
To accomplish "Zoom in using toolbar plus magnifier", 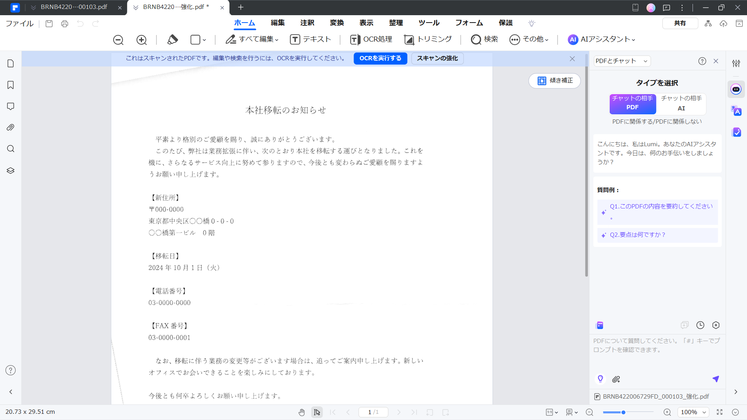I will [142, 40].
